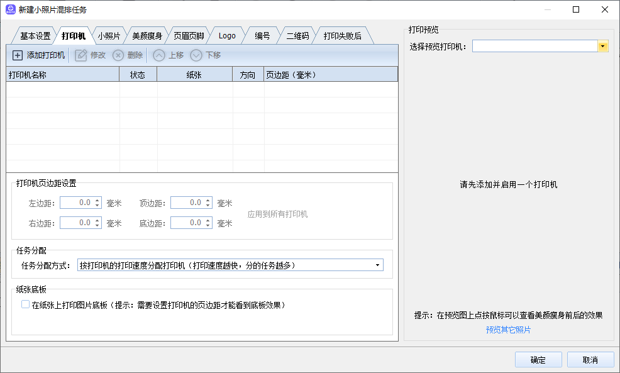The image size is (620, 373).
Task: Click the 左边距 margin input field
Action: (x=77, y=203)
